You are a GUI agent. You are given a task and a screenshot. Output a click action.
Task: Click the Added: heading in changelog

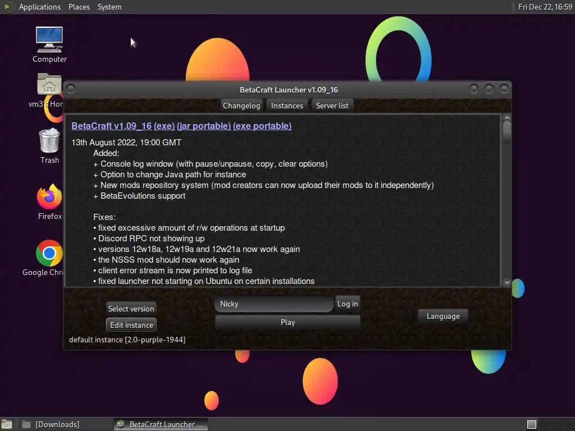tap(106, 153)
